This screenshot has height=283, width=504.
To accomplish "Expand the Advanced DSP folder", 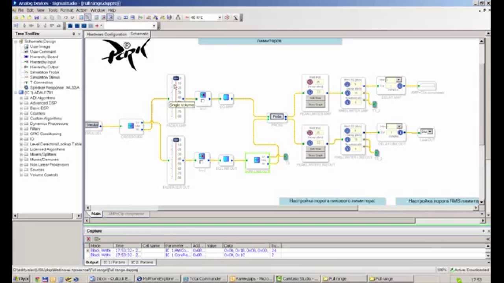I will pyautogui.click(x=21, y=103).
